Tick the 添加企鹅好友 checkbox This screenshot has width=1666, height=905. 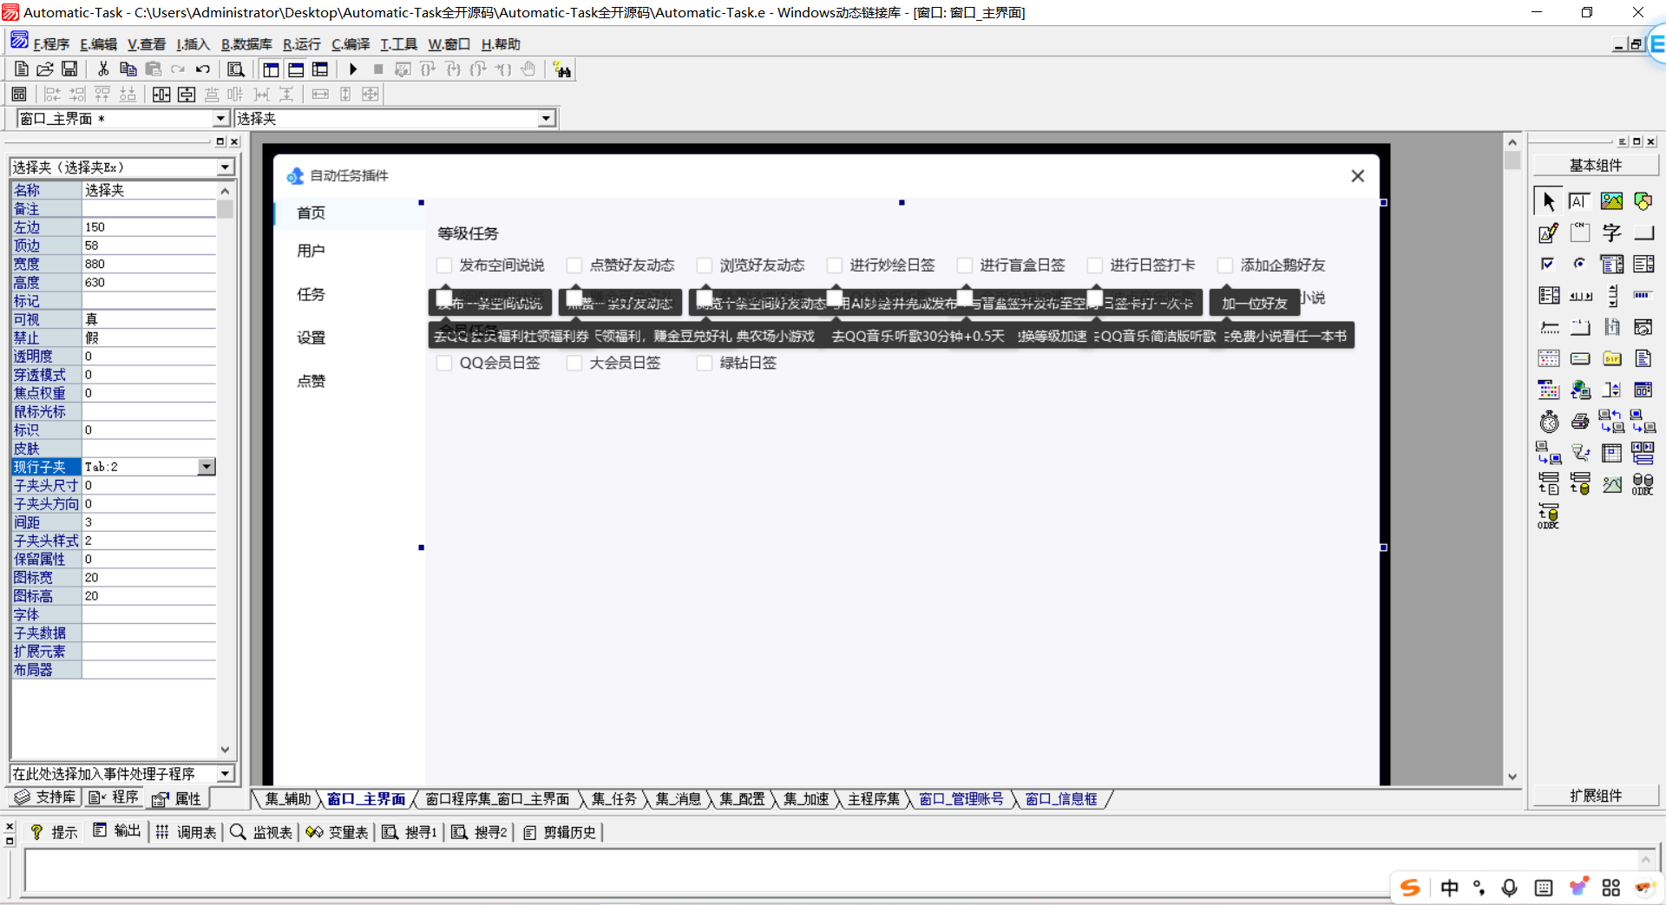[x=1225, y=266]
